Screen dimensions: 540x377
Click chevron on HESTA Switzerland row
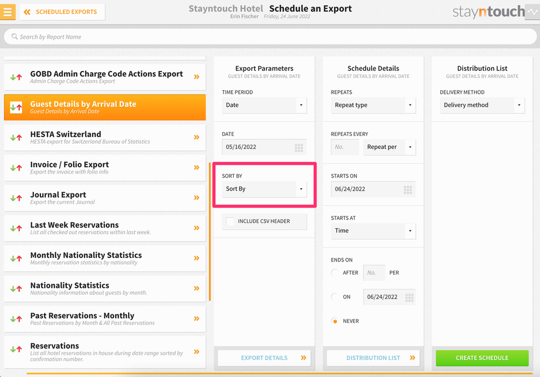pyautogui.click(x=197, y=137)
